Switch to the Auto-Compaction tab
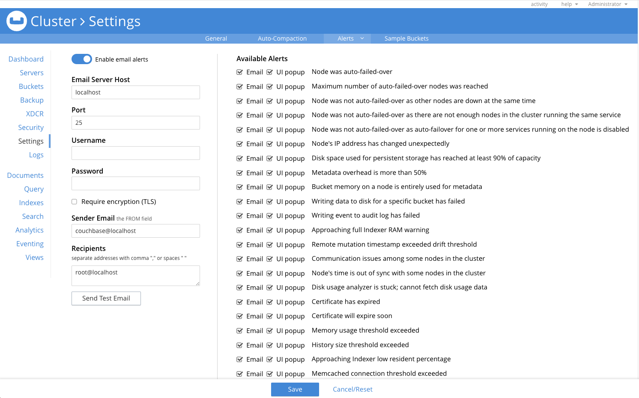Viewport: 639px width, 398px height. click(282, 38)
